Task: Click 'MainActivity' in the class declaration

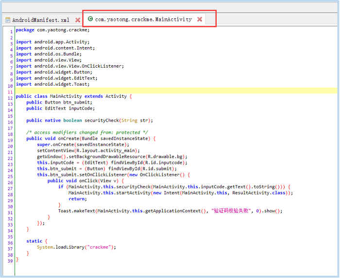Action: click(66, 96)
